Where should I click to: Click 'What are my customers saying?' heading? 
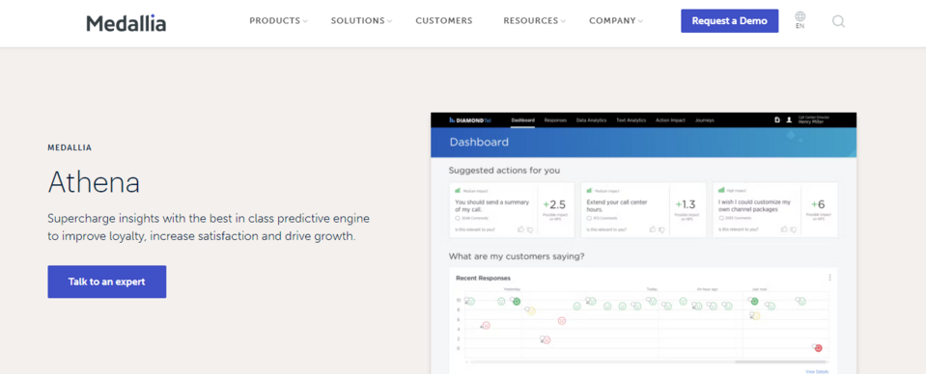[x=517, y=256]
